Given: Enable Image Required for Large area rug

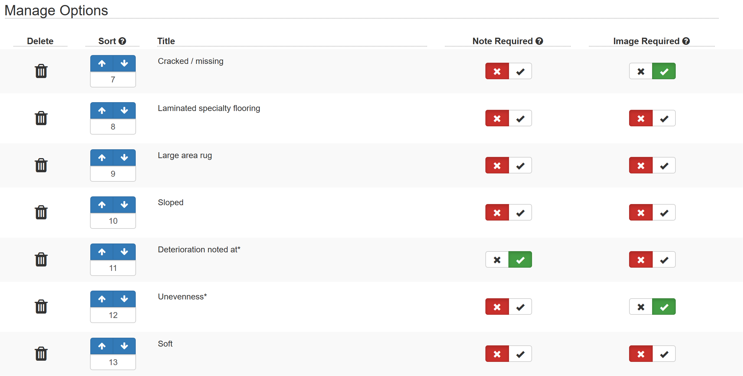Looking at the screenshot, I should pos(664,165).
